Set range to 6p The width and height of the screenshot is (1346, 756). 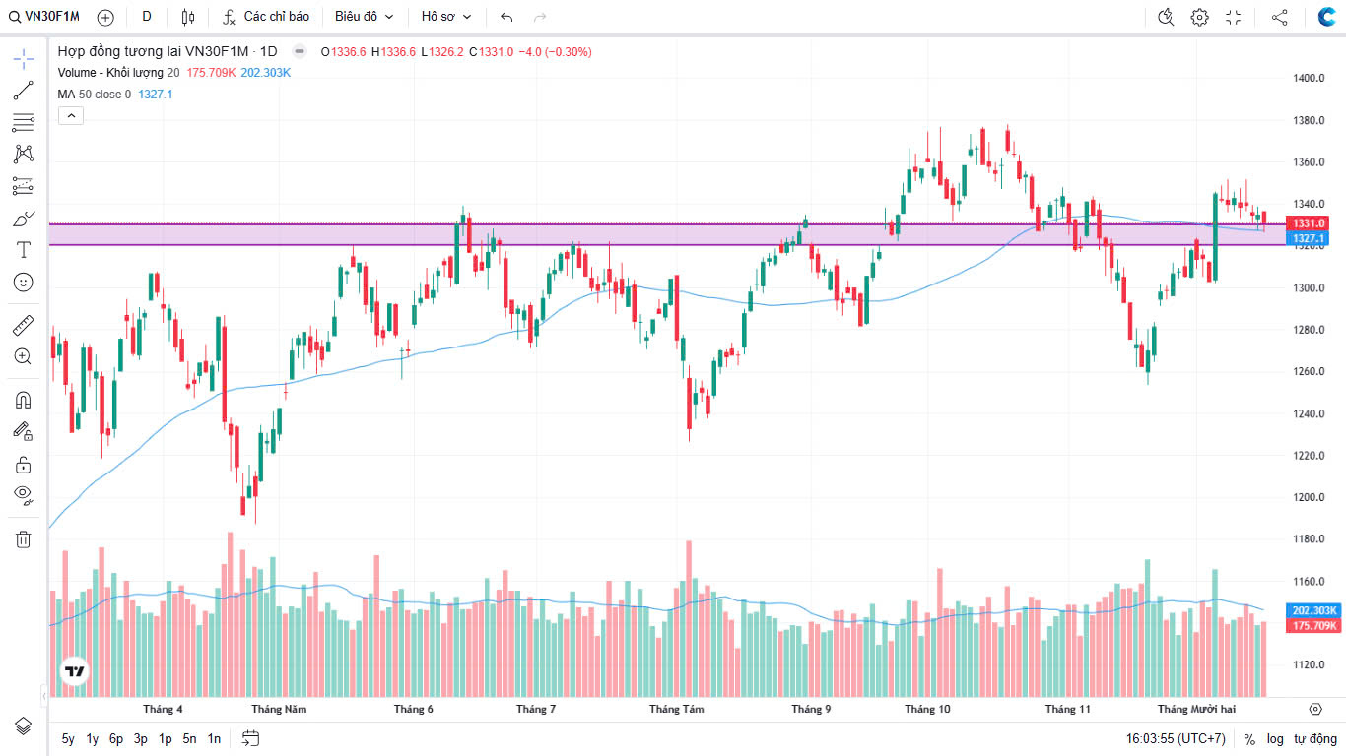pos(116,738)
